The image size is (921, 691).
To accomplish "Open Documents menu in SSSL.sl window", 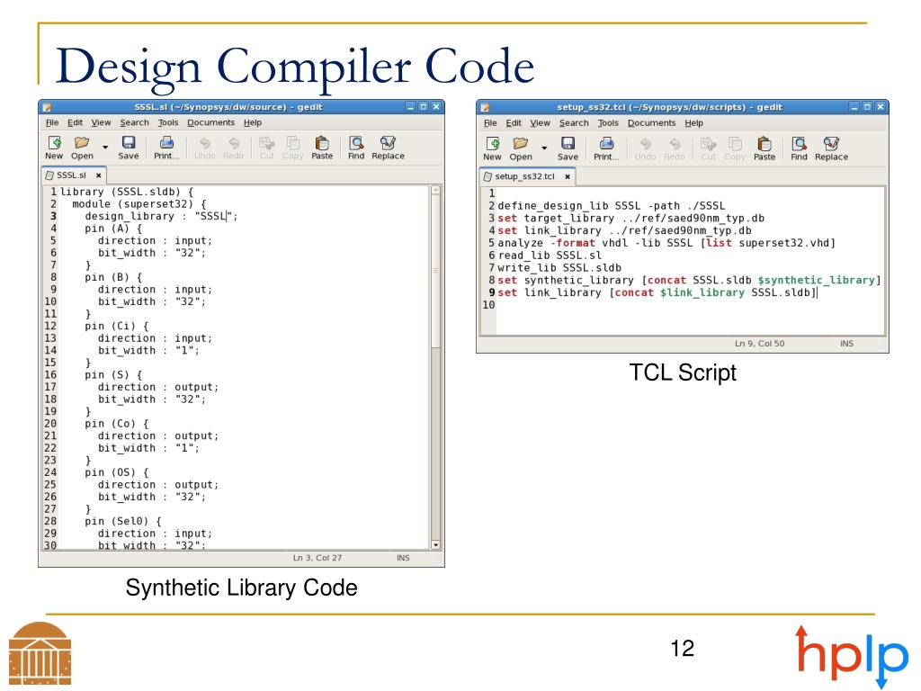I will [x=210, y=122].
